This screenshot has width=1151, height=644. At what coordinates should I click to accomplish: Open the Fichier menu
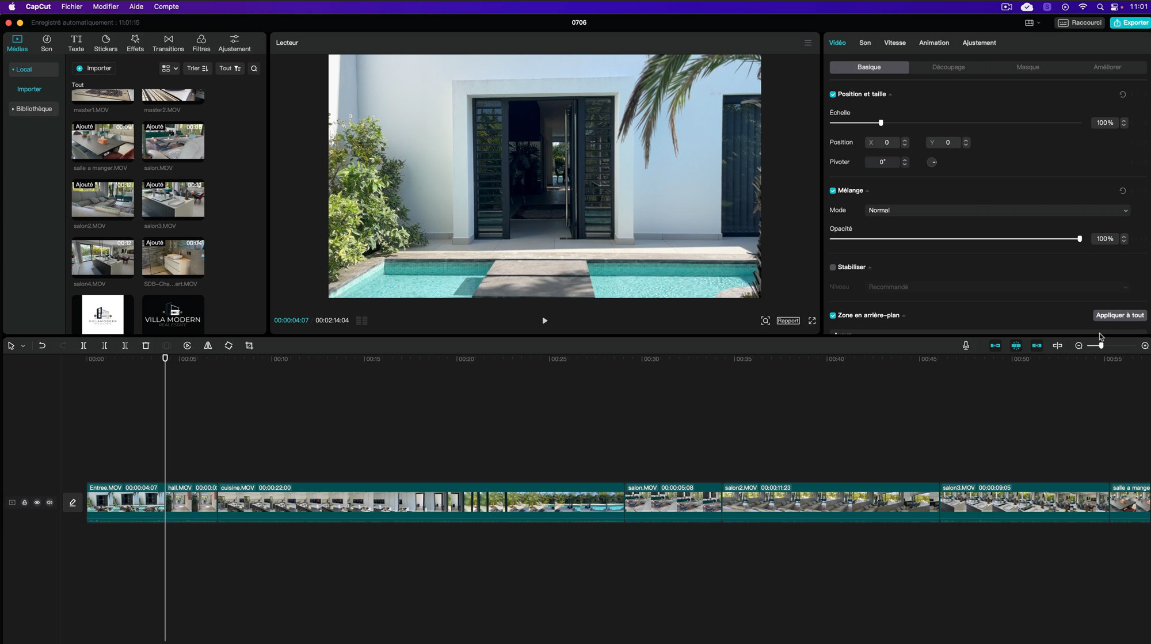tap(72, 6)
